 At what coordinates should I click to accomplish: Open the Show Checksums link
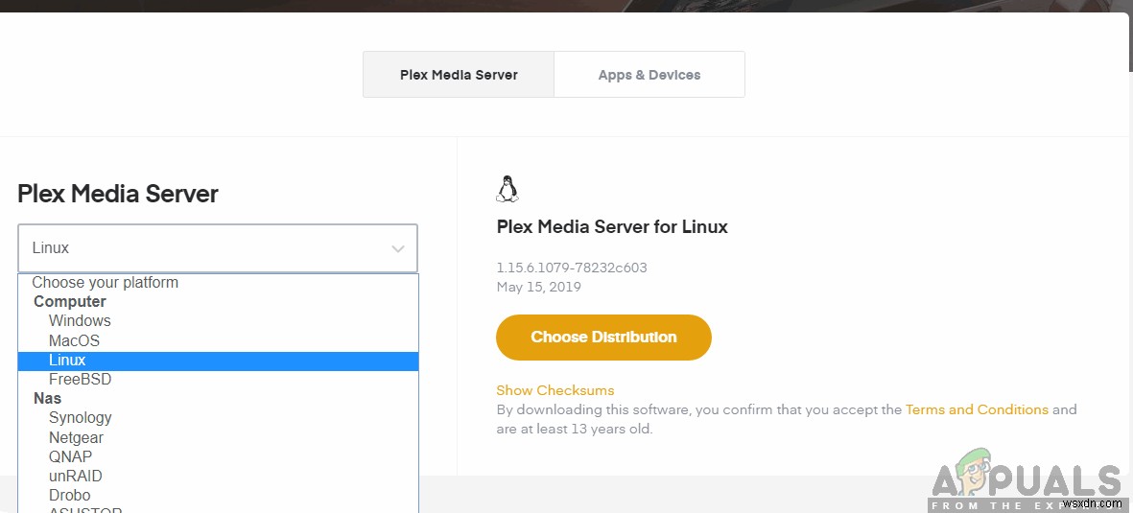[x=555, y=390]
